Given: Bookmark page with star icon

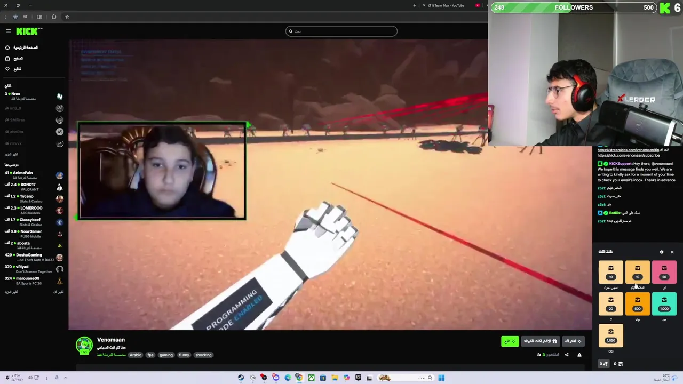Looking at the screenshot, I should [67, 17].
